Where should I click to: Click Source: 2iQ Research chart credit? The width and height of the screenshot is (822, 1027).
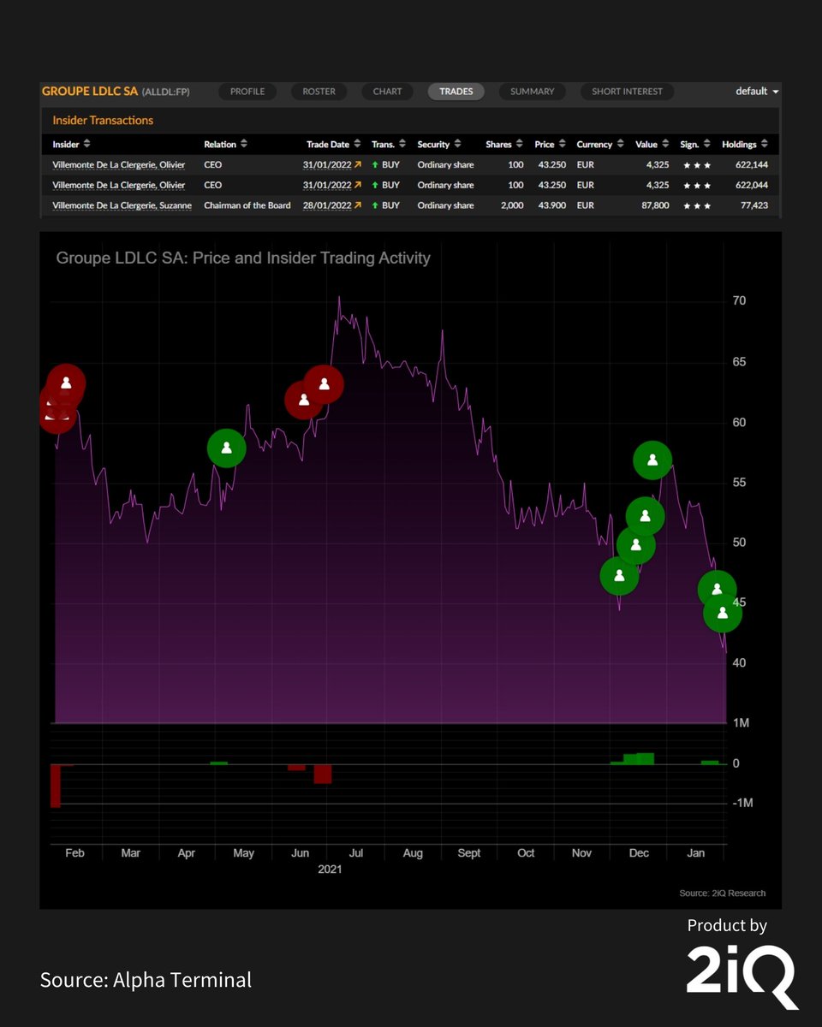[x=723, y=893]
